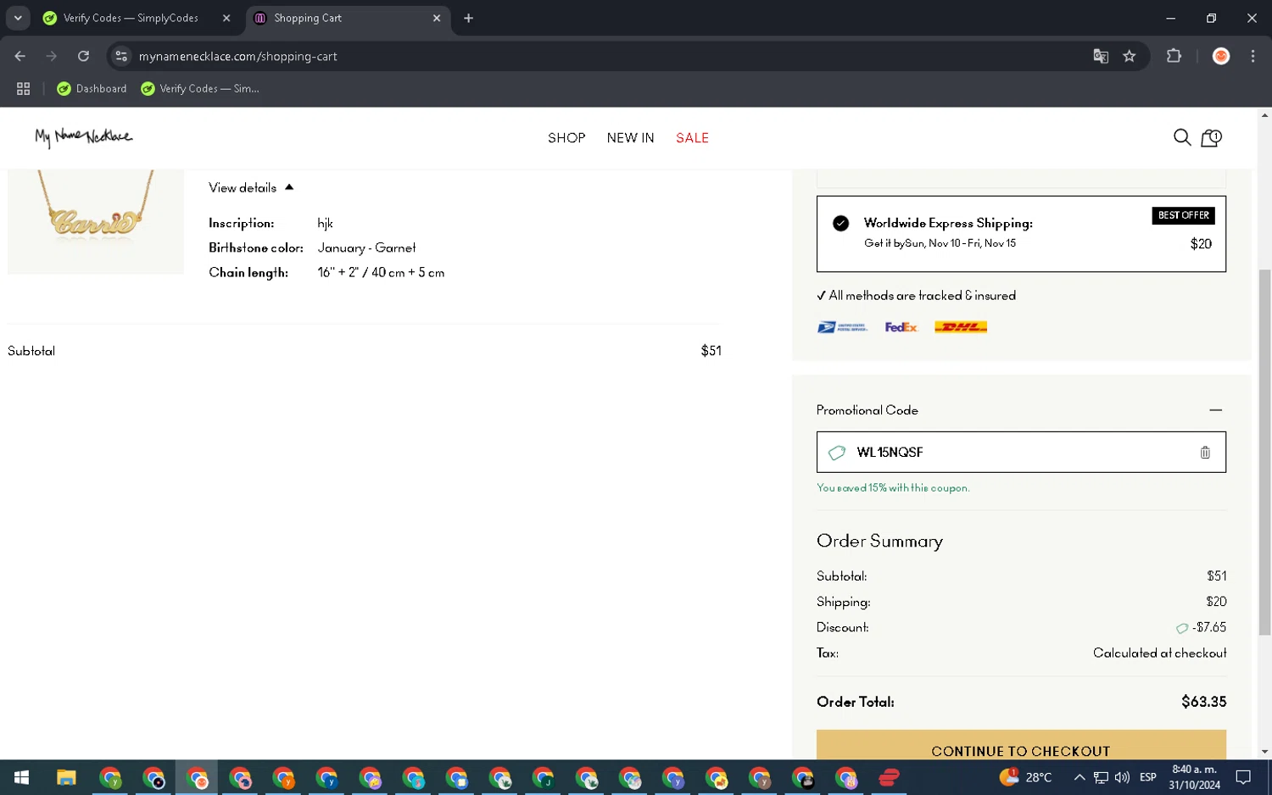The height and width of the screenshot is (795, 1272).
Task: Open the red app at taskbar end
Action: click(x=889, y=777)
